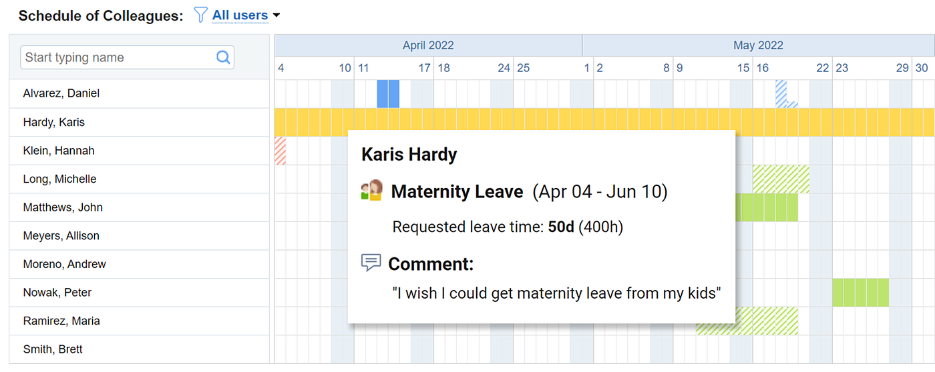Select Karis Hardy in the colleague list
The image size is (935, 372).
coord(54,123)
